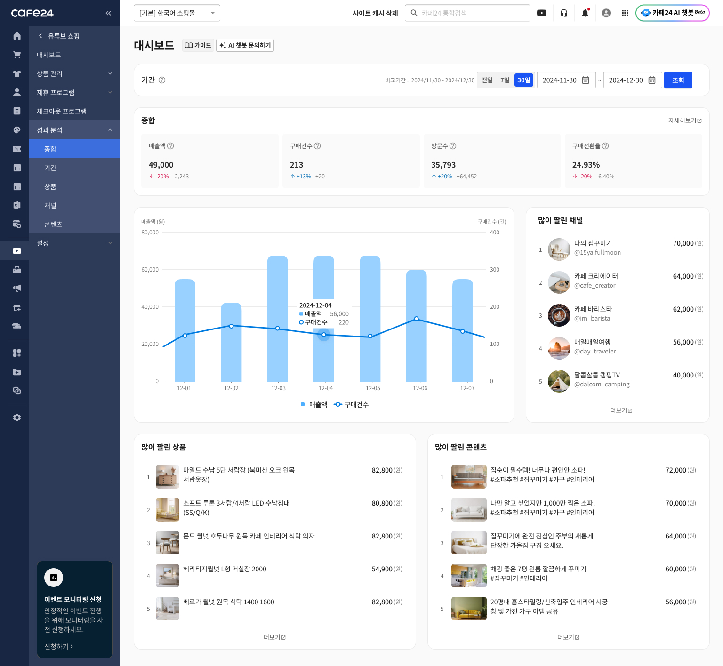
Task: Open the 채널 submenu item
Action: tap(50, 205)
